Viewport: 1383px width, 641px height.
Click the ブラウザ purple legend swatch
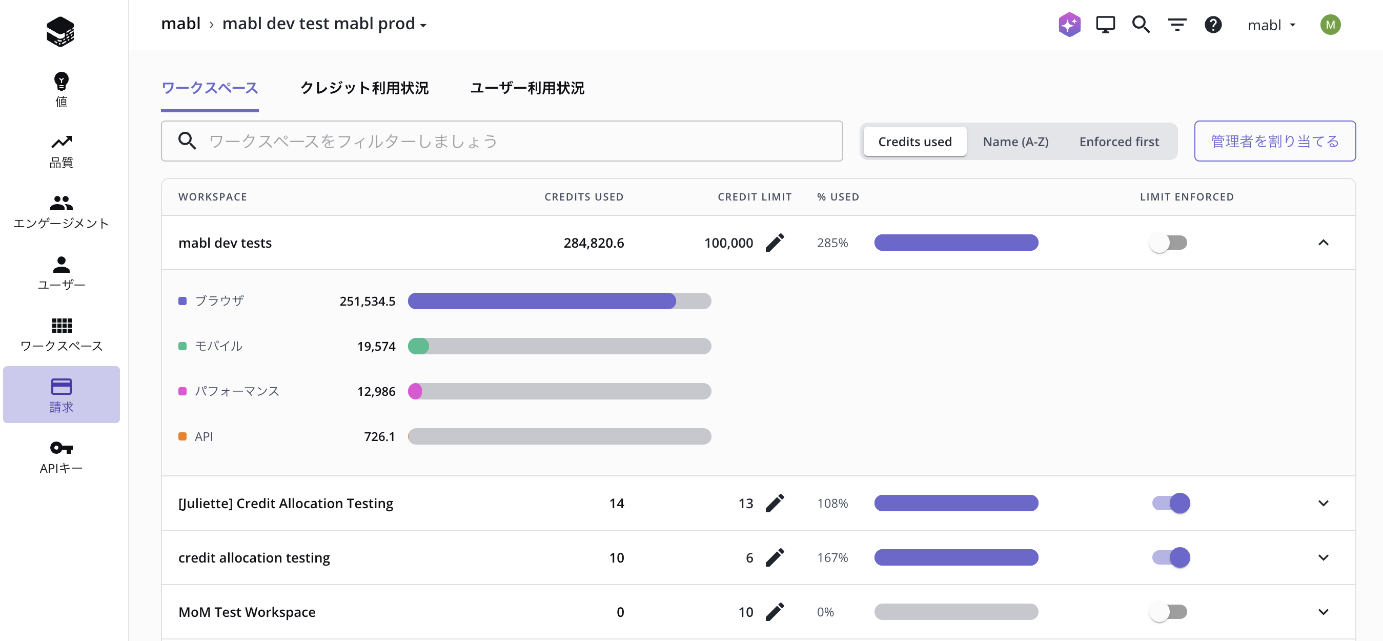coord(182,301)
